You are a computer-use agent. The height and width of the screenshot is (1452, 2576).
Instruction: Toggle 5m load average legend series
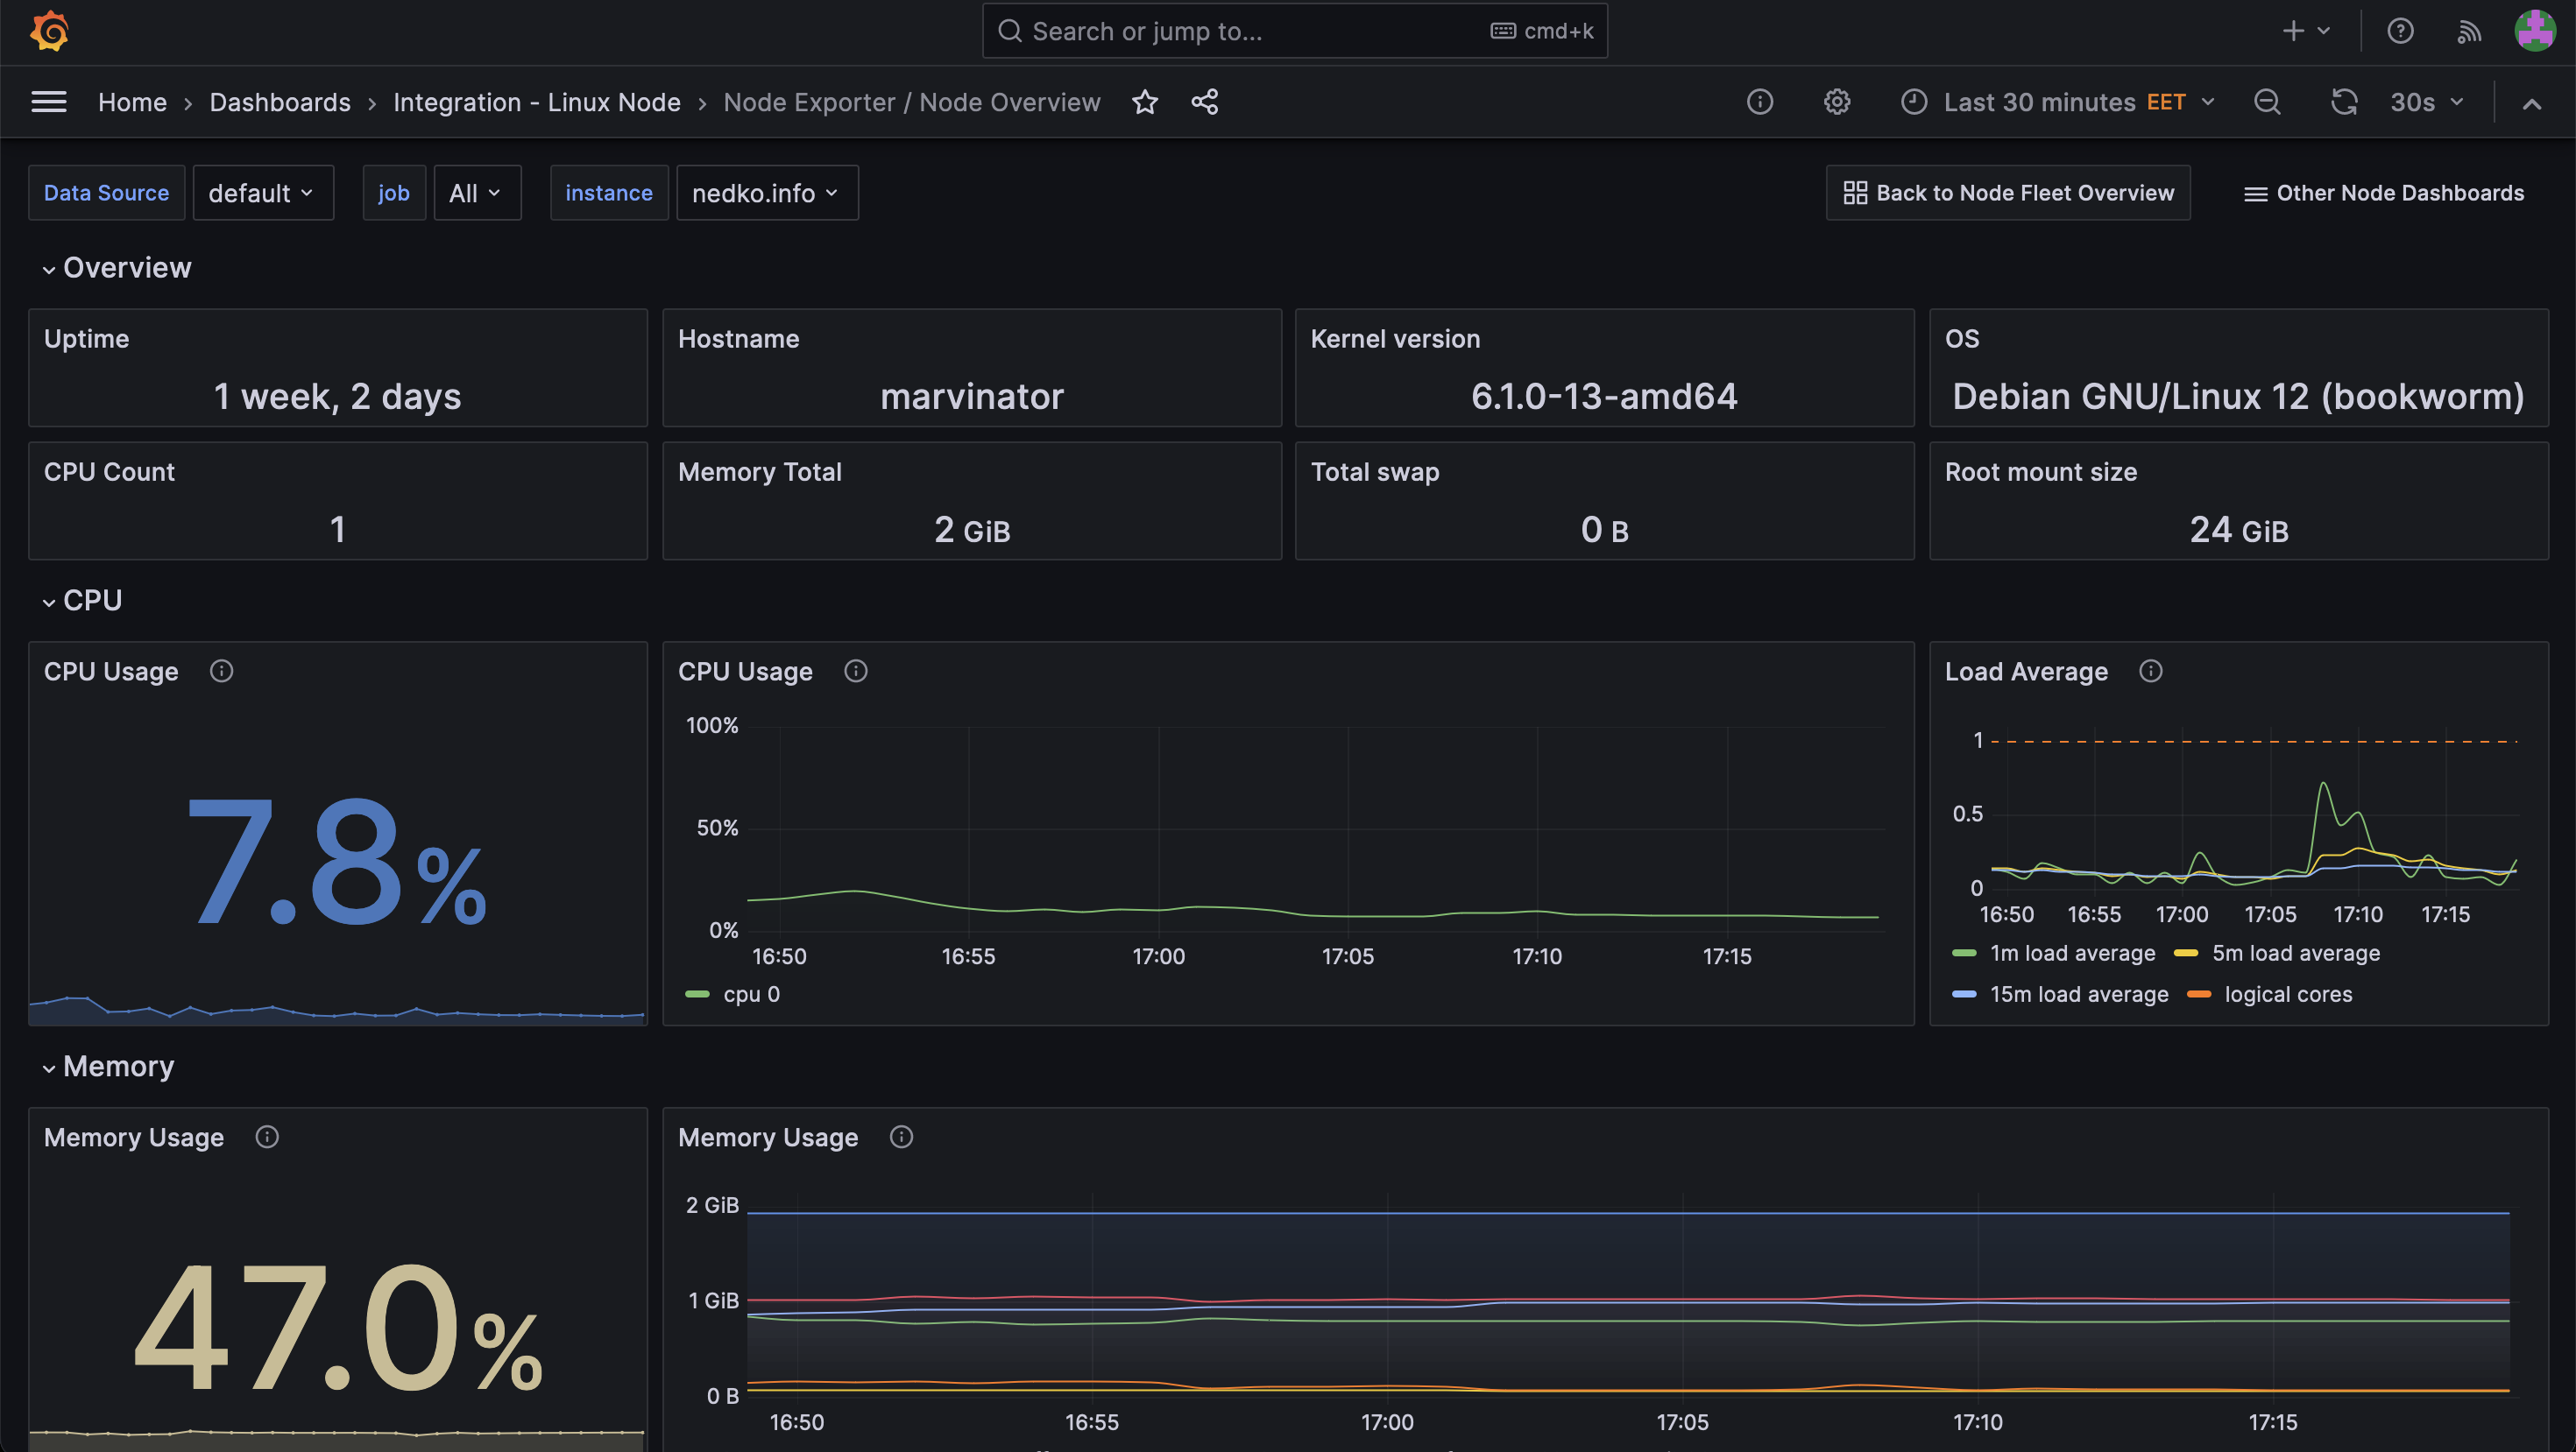coord(2296,954)
